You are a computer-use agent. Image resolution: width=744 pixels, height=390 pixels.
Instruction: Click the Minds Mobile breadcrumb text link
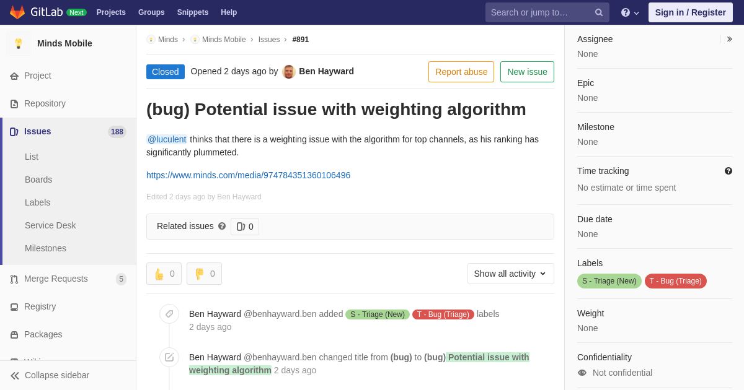tap(224, 40)
